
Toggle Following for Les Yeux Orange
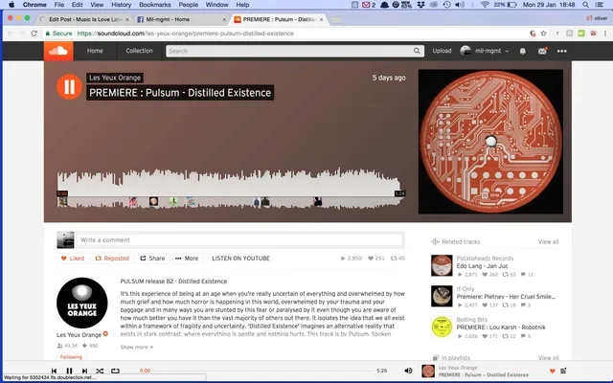pos(71,357)
